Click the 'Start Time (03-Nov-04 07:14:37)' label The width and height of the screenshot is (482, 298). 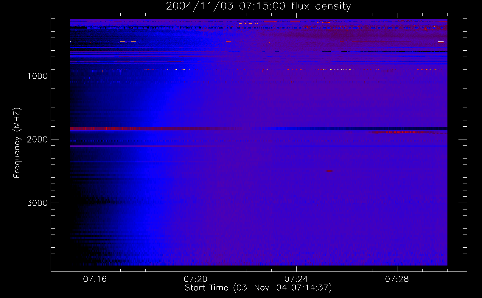258,288
